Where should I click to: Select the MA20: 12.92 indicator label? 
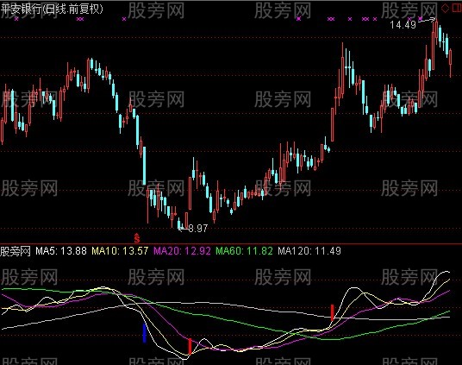coord(182,251)
